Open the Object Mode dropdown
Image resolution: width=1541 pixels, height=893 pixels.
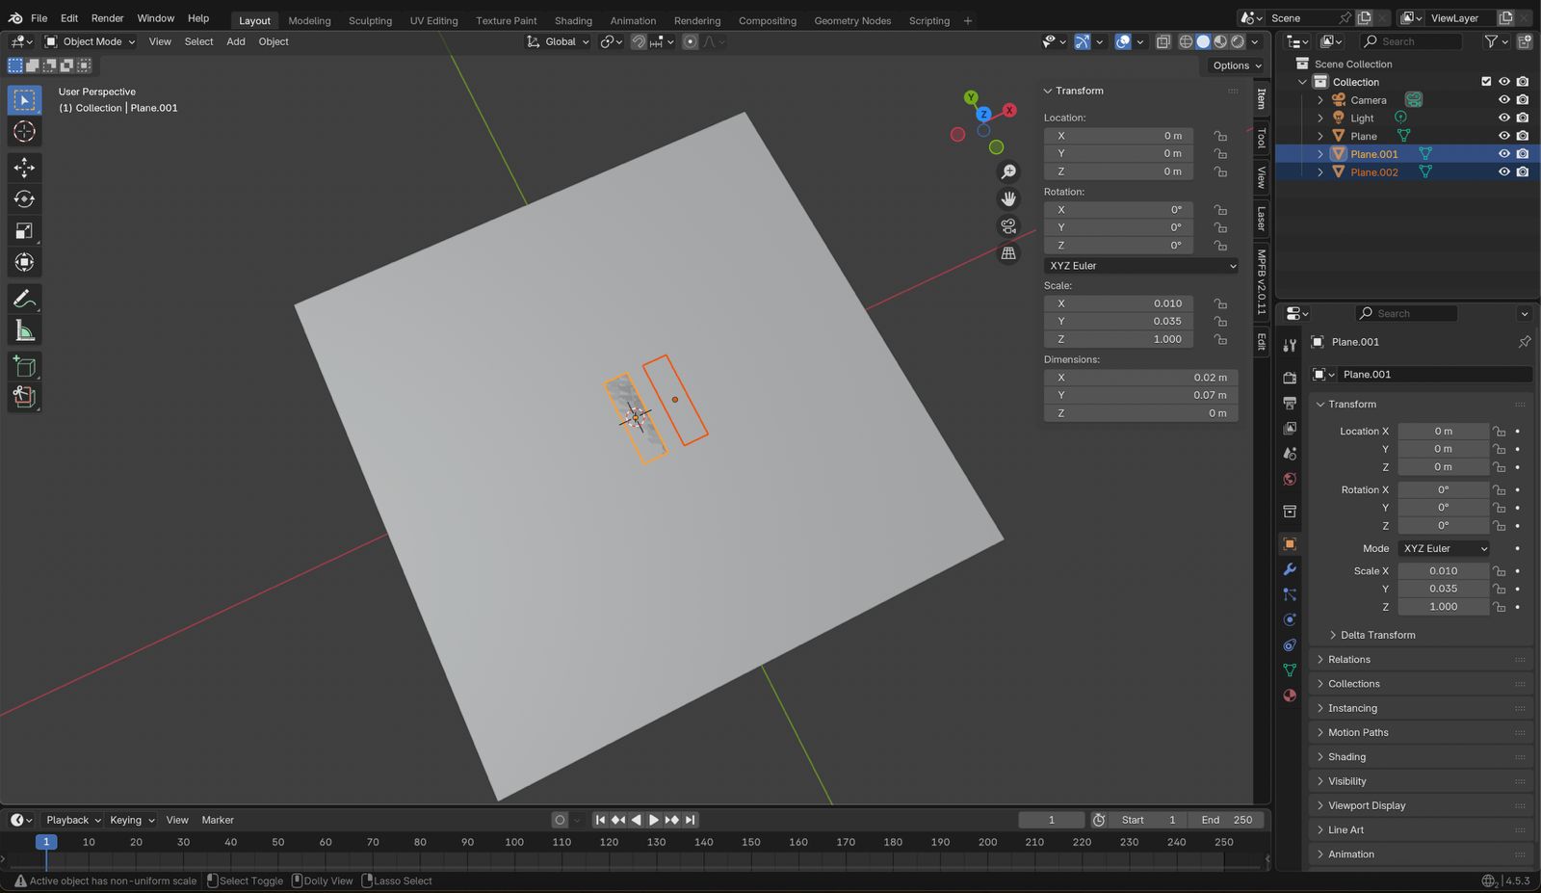(91, 41)
